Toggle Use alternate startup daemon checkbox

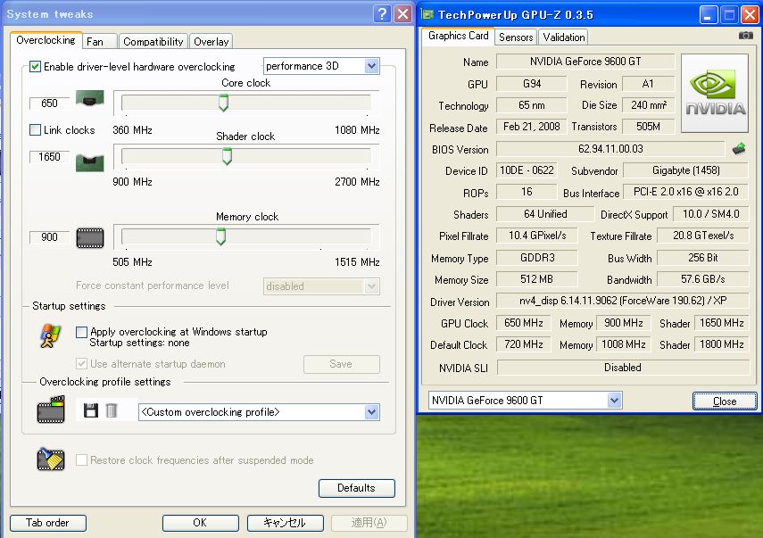pos(82,363)
